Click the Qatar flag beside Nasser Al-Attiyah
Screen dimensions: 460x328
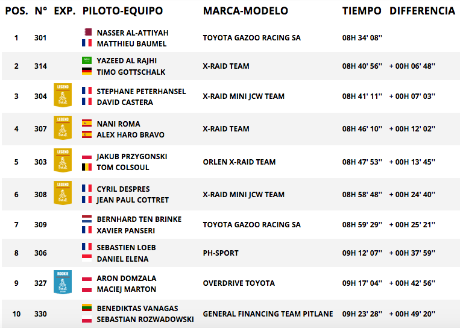point(87,33)
